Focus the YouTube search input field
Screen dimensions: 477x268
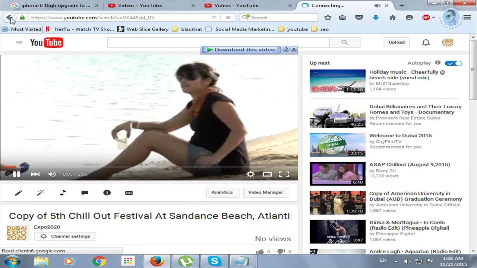click(218, 42)
